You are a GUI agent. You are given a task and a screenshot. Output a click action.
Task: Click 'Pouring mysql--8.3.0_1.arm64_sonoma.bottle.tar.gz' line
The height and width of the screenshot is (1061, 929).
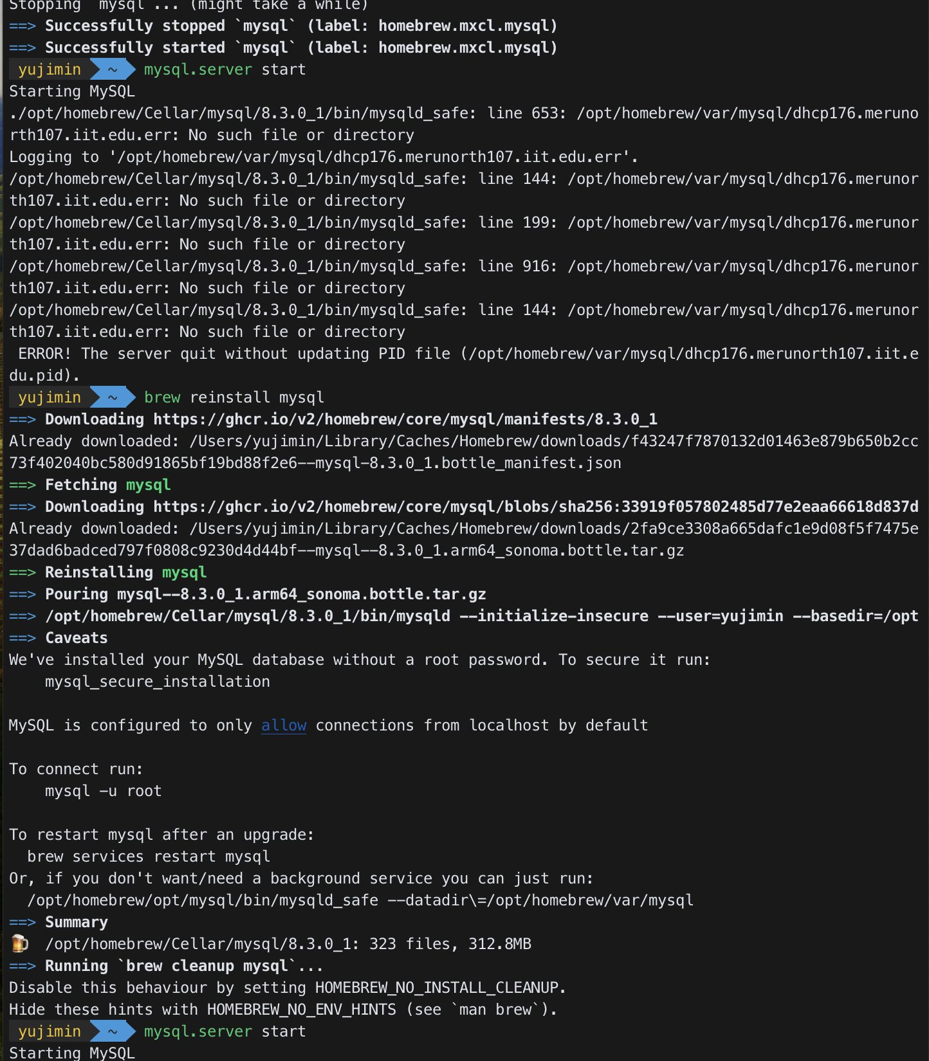248,594
